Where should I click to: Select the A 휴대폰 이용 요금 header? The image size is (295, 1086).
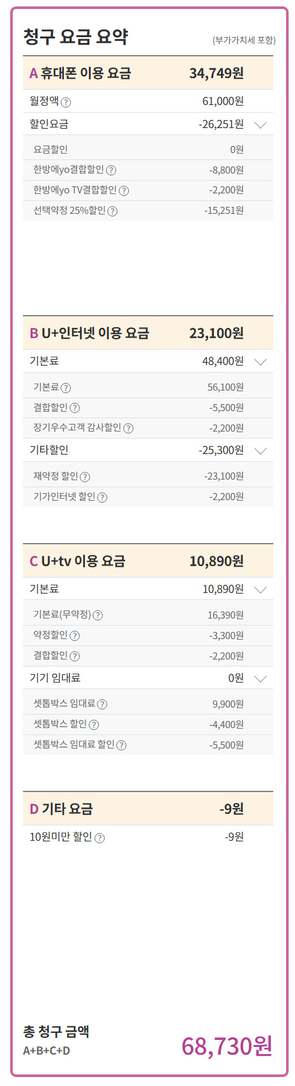tap(148, 73)
